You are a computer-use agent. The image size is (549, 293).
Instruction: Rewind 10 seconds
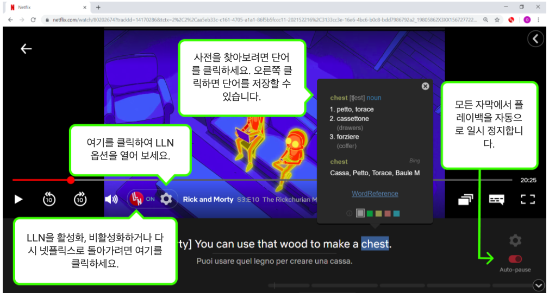click(49, 199)
